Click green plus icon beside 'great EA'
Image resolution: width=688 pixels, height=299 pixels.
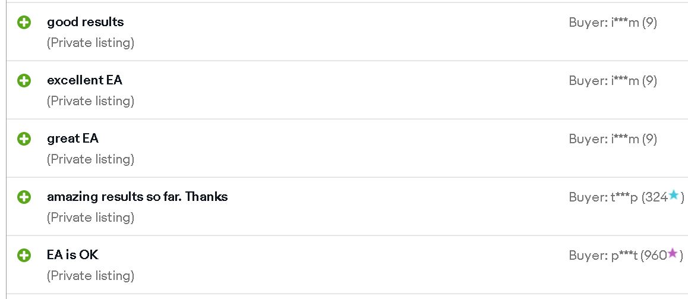(24, 139)
